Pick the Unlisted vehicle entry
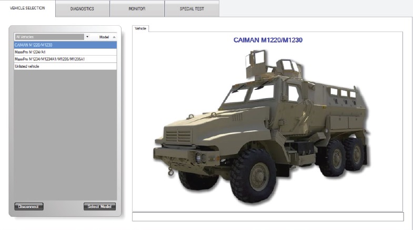The image size is (413, 230). 65,66
